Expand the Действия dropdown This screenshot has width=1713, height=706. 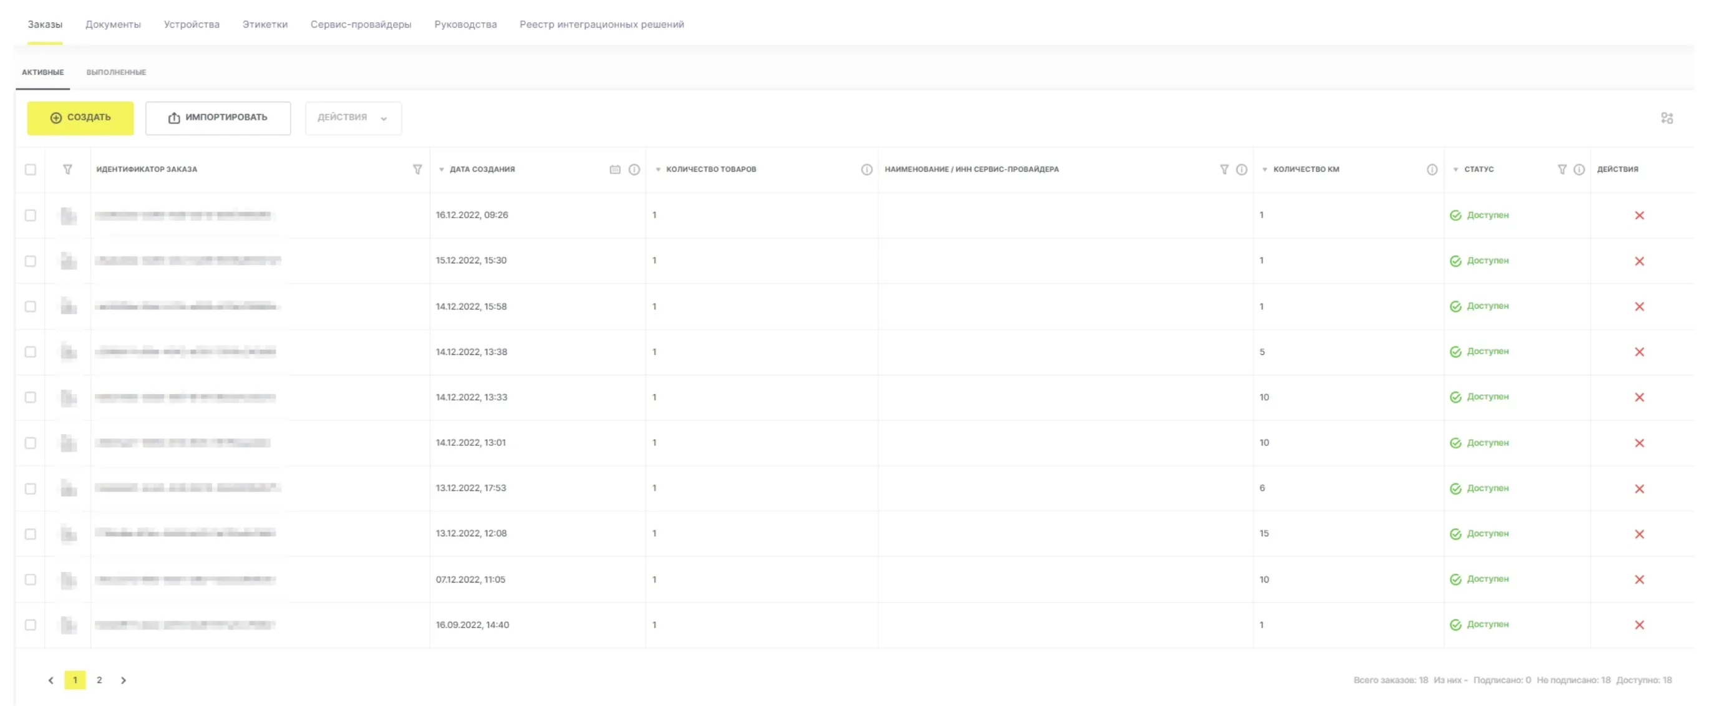tap(352, 118)
